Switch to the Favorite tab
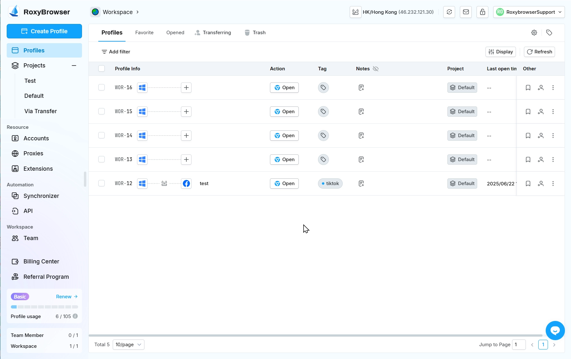Viewport: 571px width, 359px height. click(144, 33)
